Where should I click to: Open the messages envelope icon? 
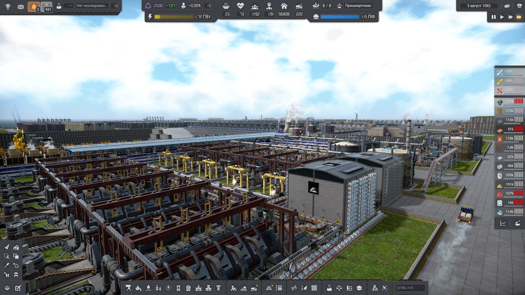click(x=21, y=7)
